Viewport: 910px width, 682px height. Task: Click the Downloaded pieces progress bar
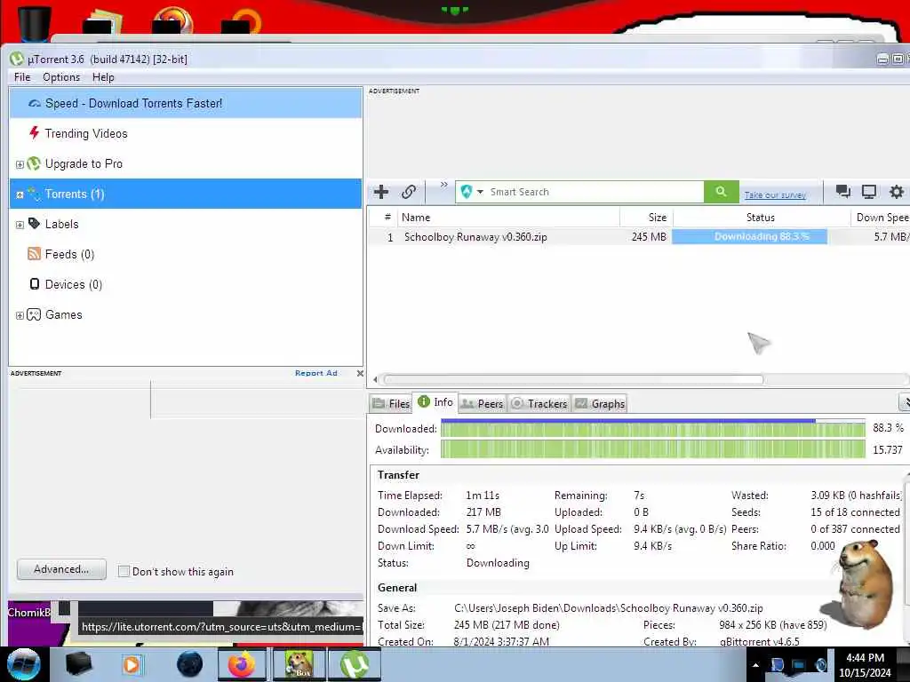point(653,428)
